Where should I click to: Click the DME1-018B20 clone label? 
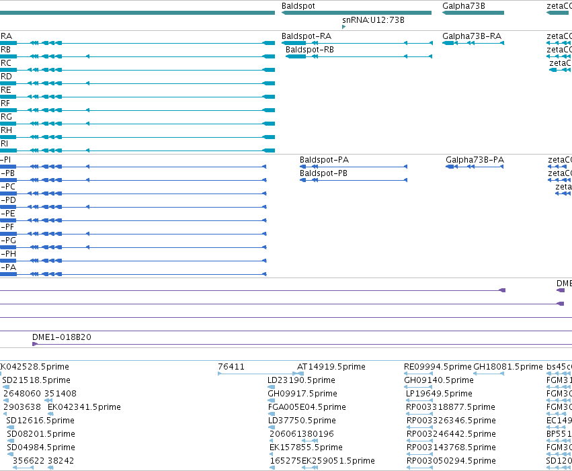point(62,337)
